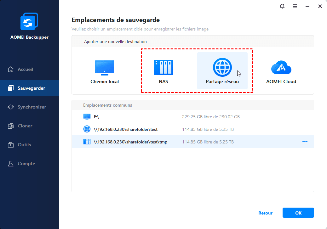The image size is (327, 229).
Task: Click the Accueil home icon
Action: click(11, 69)
